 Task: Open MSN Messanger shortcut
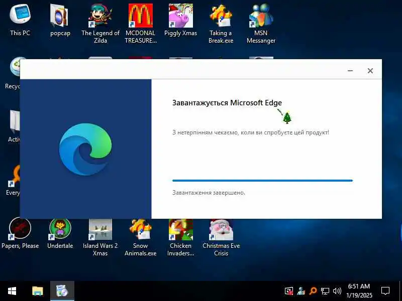click(x=261, y=23)
